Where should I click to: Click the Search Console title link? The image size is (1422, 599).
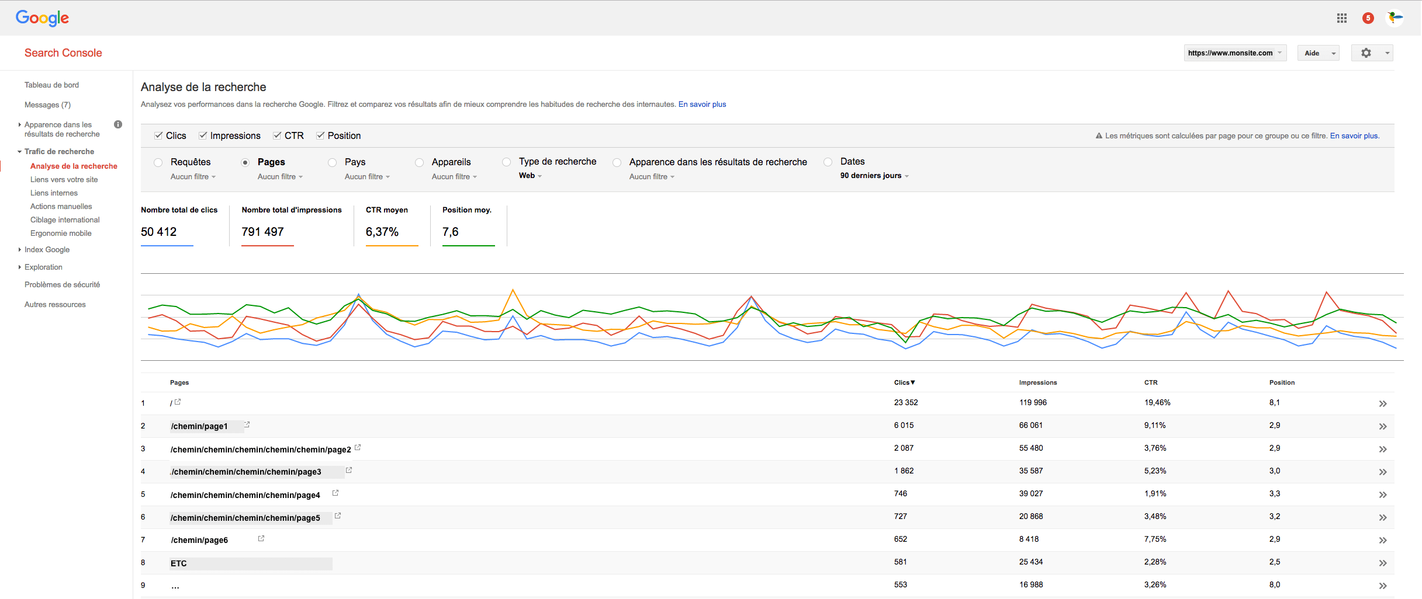[x=63, y=53]
